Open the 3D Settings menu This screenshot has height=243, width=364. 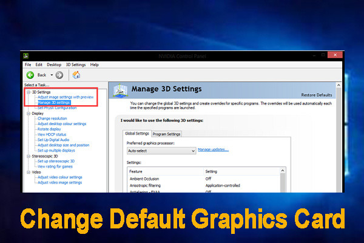tap(75, 64)
